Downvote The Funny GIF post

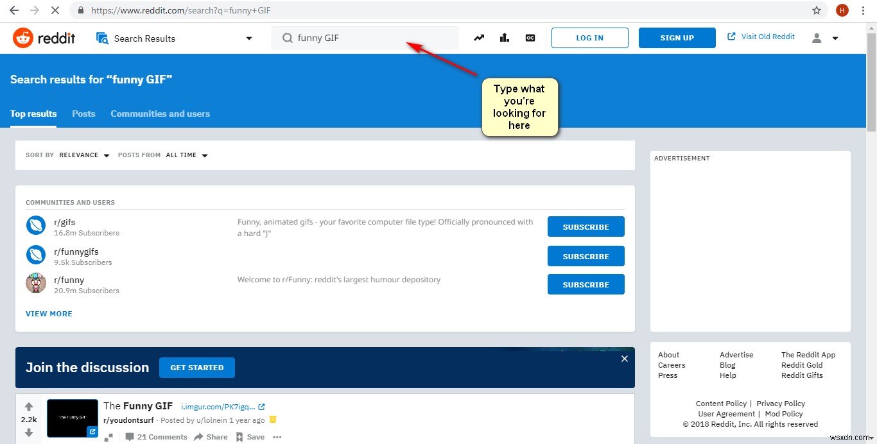28,433
